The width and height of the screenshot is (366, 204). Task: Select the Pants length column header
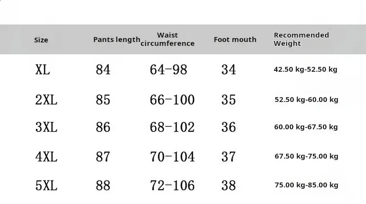point(117,40)
